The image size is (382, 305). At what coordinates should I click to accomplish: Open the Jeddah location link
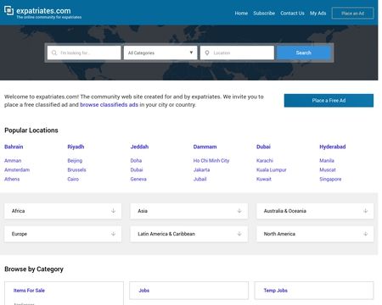tap(139, 147)
